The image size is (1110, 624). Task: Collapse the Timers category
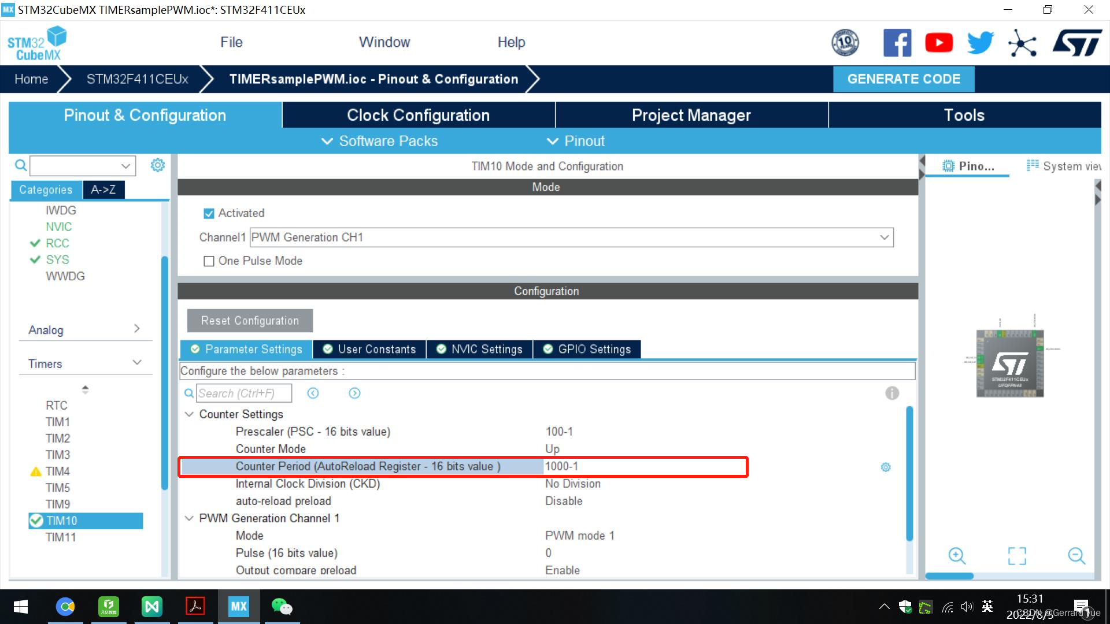pos(85,363)
